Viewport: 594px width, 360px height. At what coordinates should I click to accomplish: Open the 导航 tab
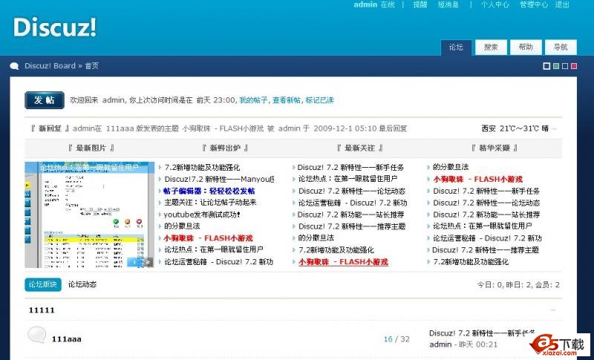point(561,48)
